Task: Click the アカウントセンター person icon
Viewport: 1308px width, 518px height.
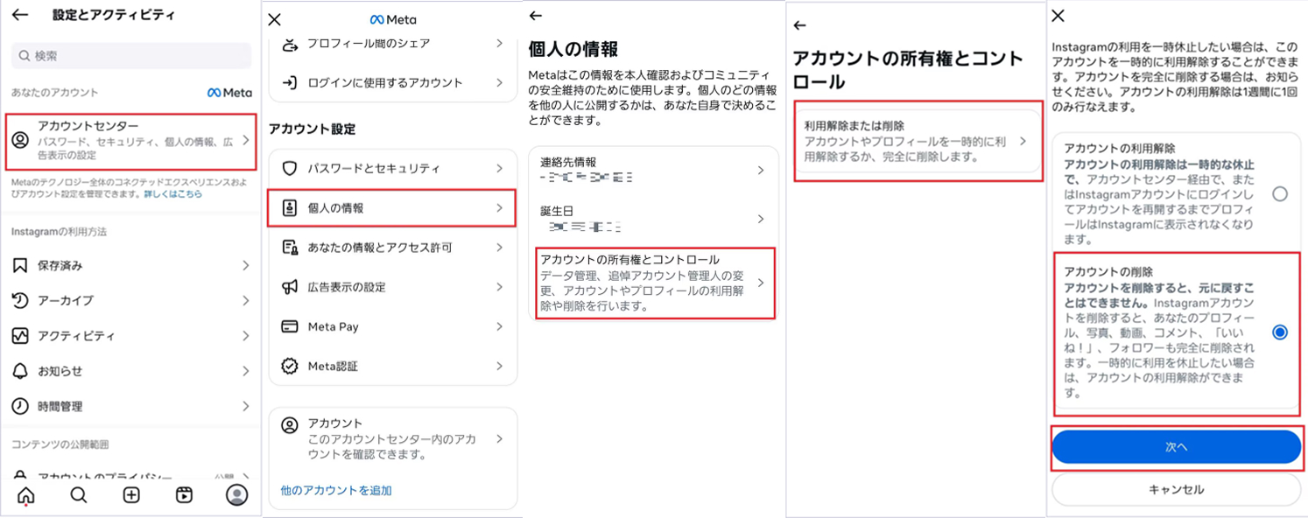Action: [x=20, y=140]
